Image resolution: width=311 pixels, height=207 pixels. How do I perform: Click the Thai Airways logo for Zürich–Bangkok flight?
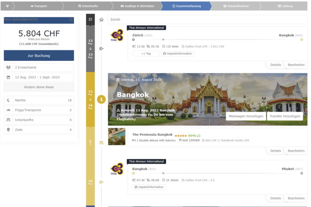tap(117, 36)
